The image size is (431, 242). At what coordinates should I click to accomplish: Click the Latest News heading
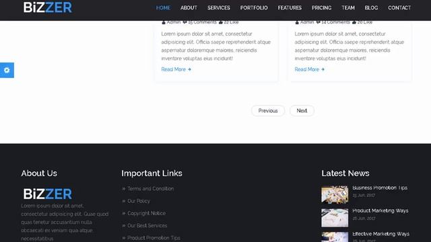345,173
